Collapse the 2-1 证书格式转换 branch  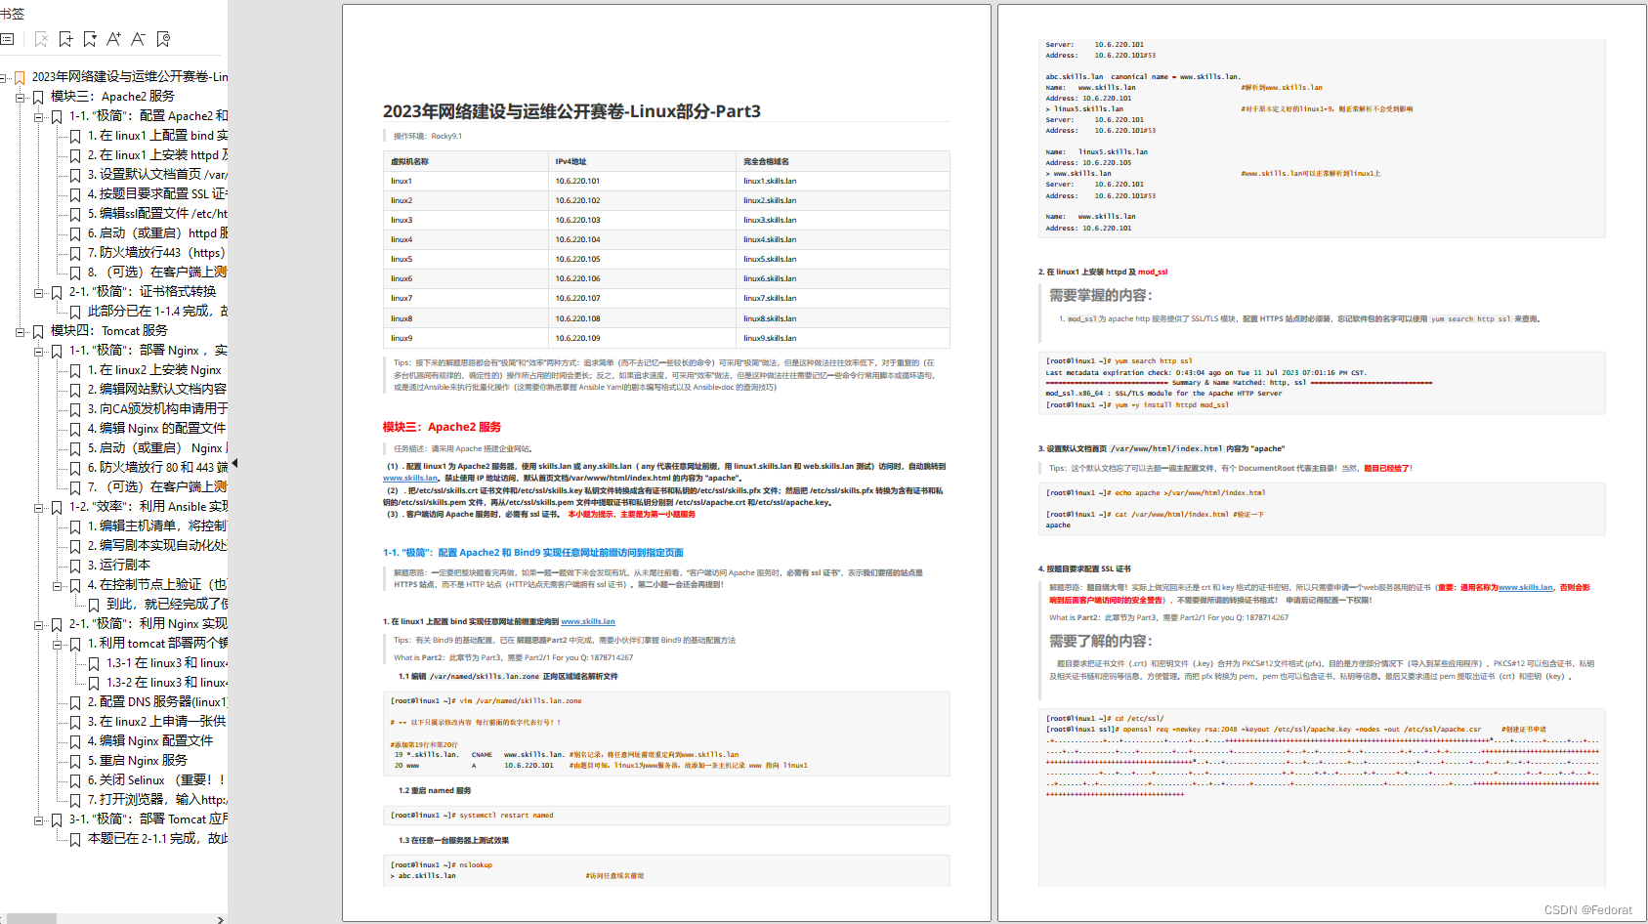[x=37, y=294]
